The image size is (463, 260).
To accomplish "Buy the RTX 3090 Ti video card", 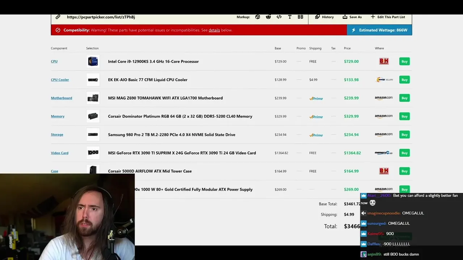I will pos(404,153).
